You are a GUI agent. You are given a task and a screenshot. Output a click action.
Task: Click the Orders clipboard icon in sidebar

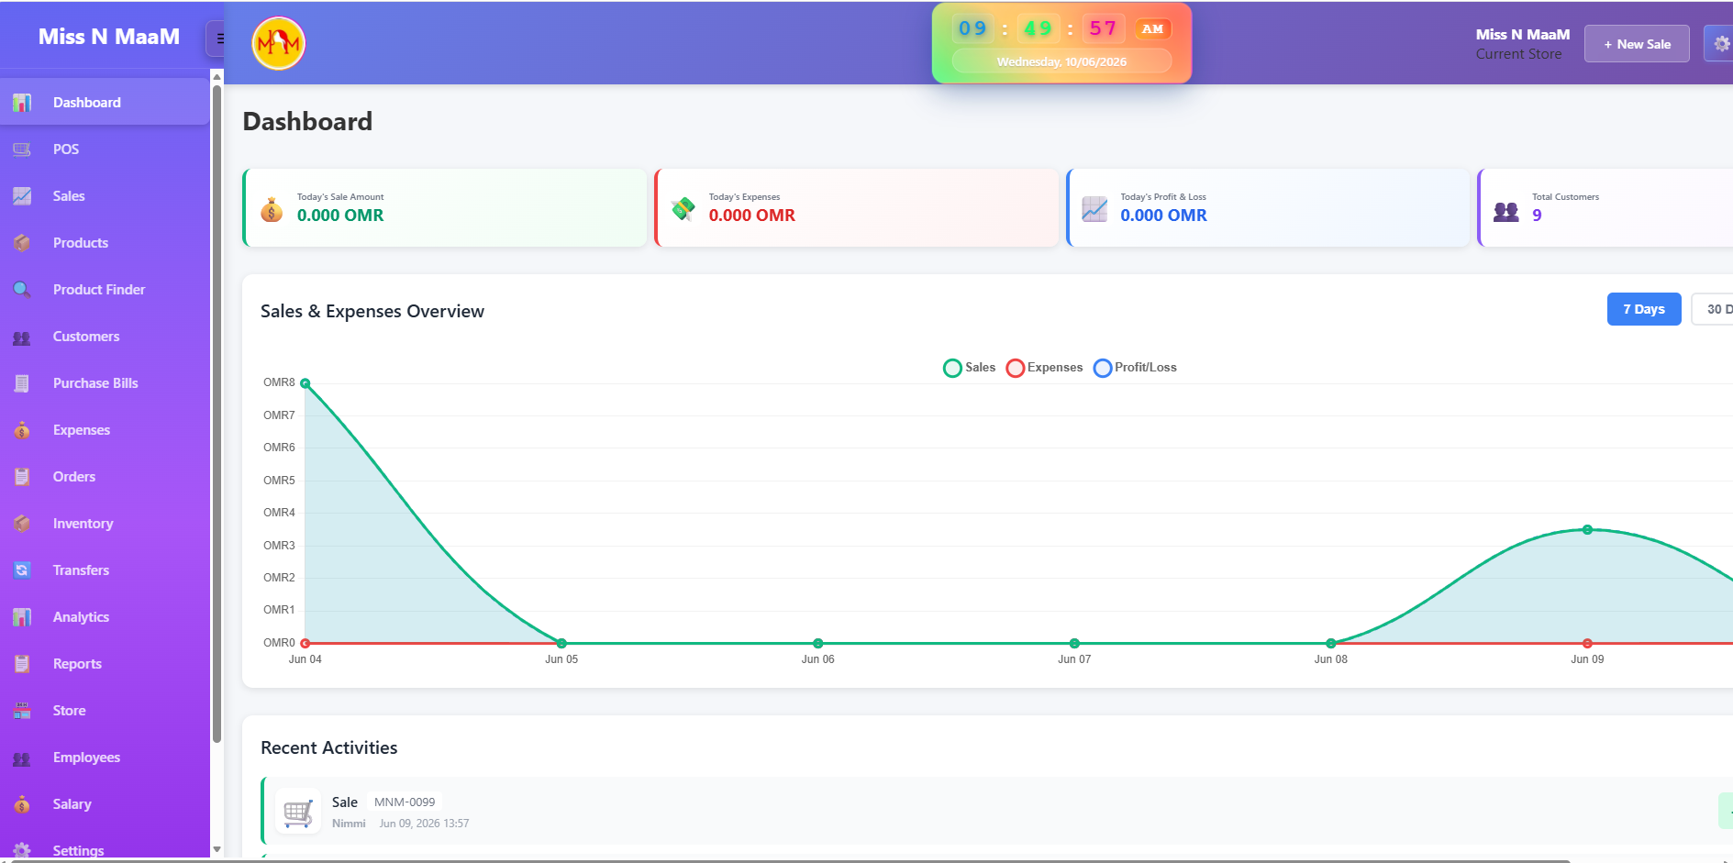(22, 477)
